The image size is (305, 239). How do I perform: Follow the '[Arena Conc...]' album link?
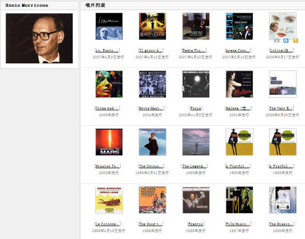[x=238, y=50]
